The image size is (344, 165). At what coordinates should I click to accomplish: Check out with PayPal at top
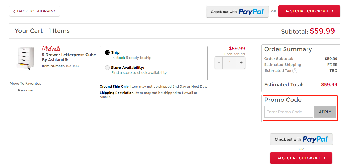[237, 12]
